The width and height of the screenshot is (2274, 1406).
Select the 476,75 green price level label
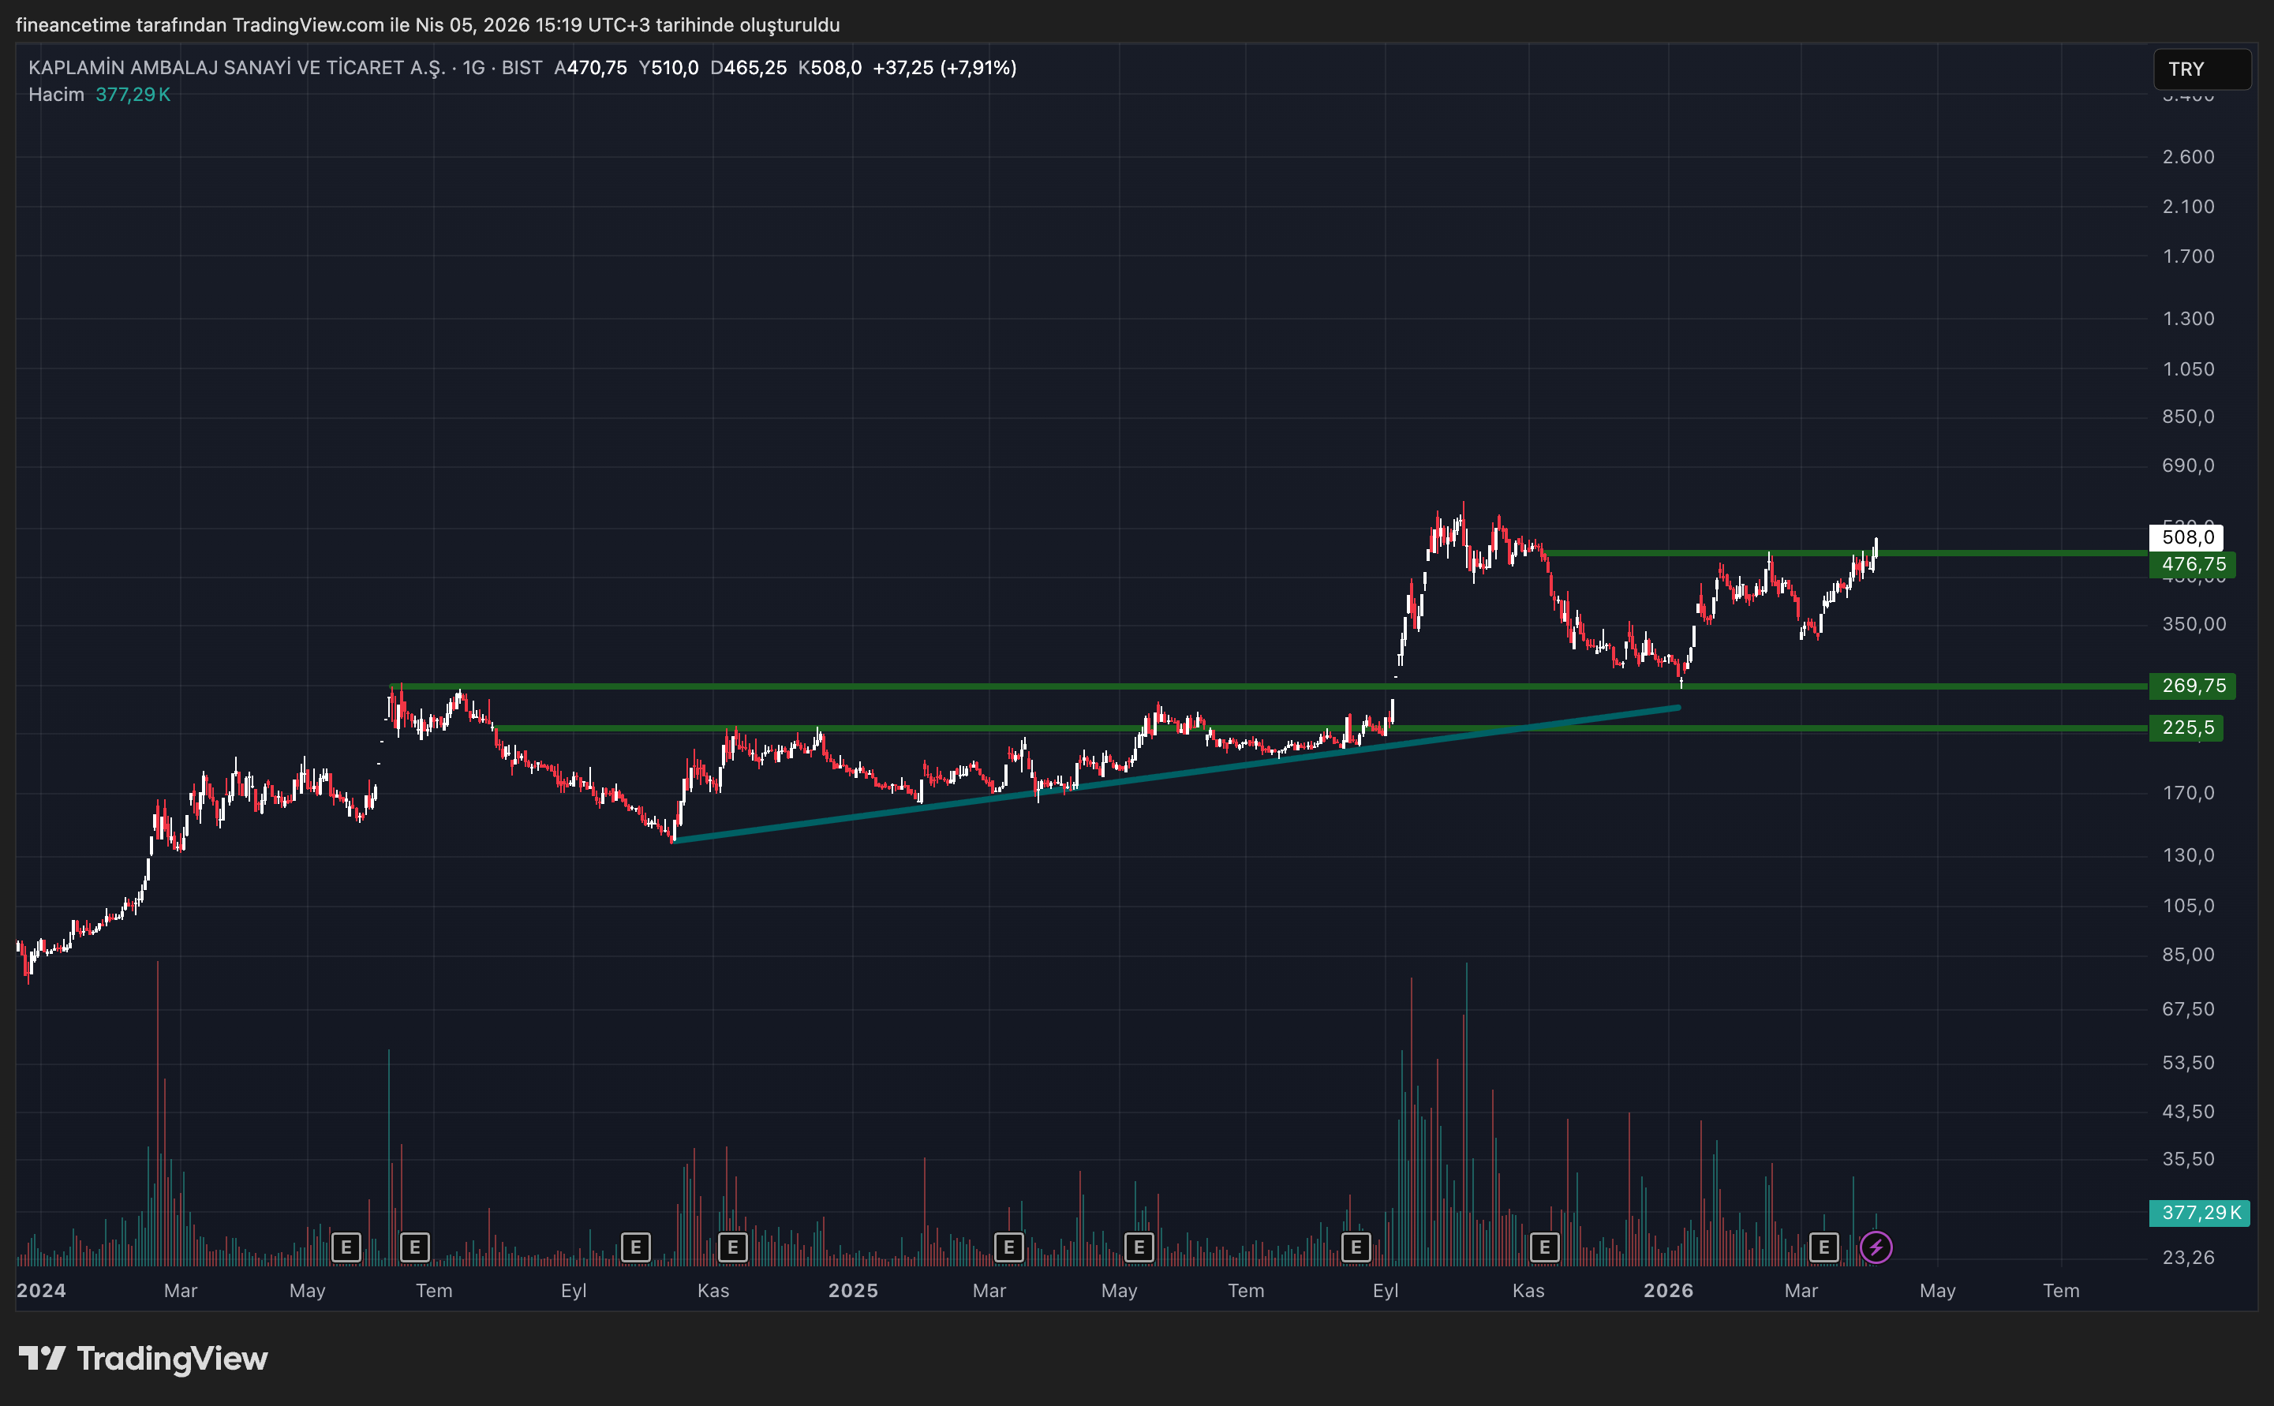(x=2192, y=564)
